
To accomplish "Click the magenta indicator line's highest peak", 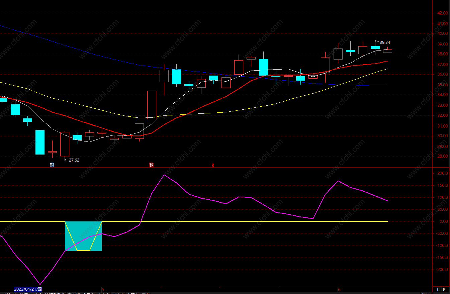I will tap(164, 175).
